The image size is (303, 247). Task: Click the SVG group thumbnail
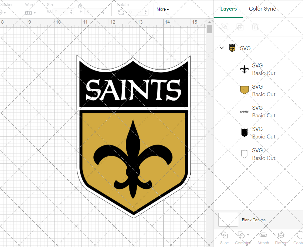tap(232, 48)
